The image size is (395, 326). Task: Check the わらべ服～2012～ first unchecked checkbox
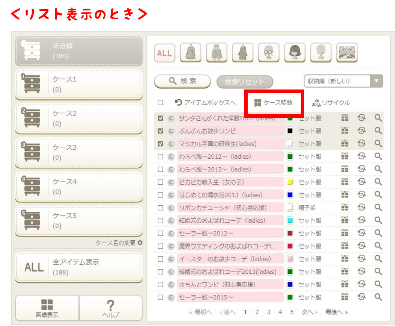(x=160, y=156)
